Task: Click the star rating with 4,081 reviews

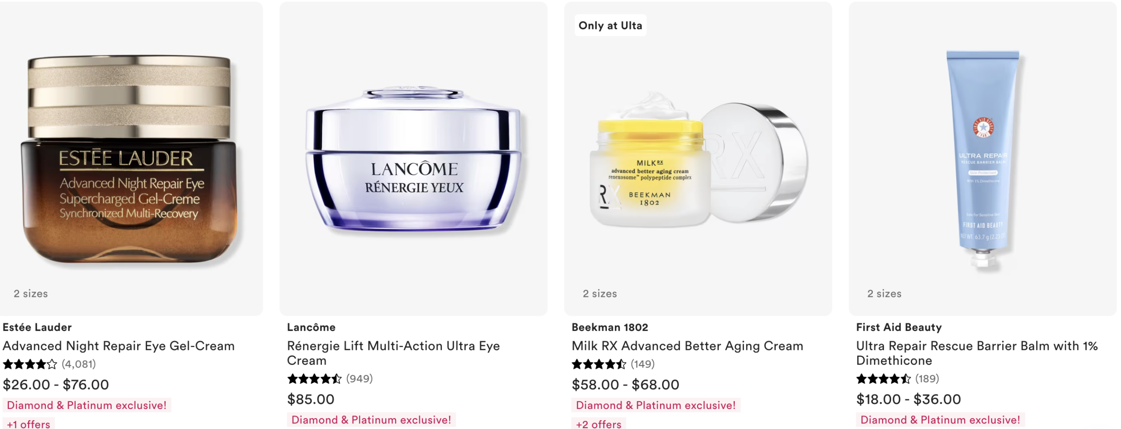Action: tap(49, 364)
